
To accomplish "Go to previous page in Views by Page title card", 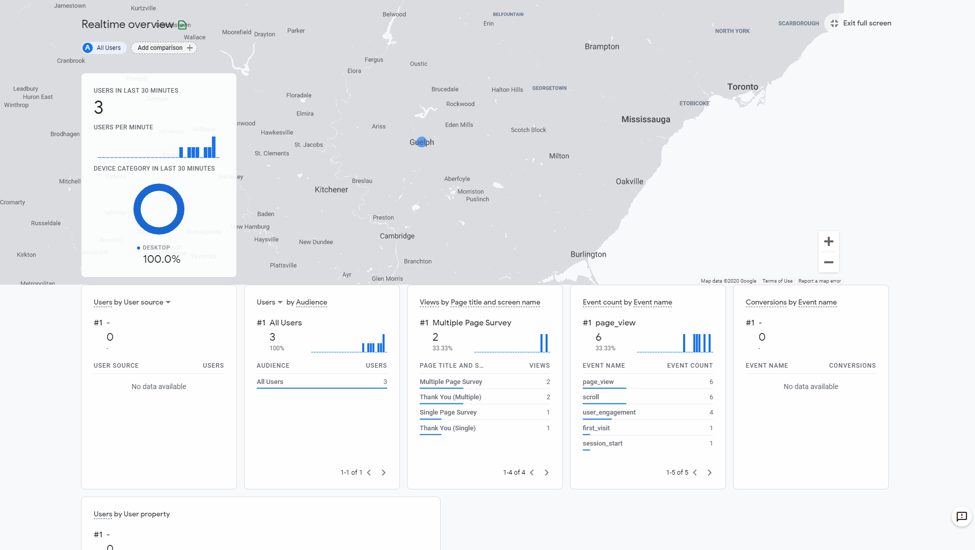I will point(532,473).
